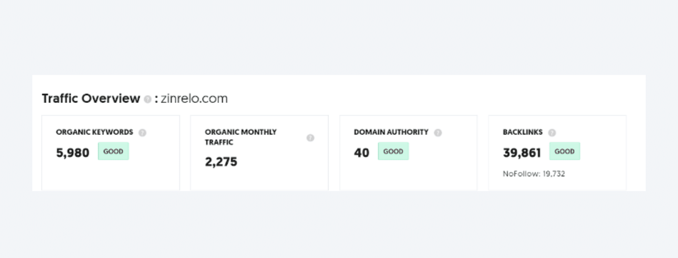Click help icon next to Traffic Overview

[148, 99]
